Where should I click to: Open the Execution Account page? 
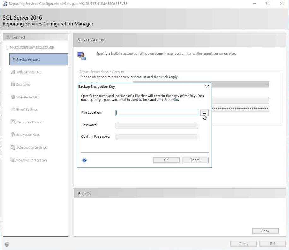pos(30,122)
